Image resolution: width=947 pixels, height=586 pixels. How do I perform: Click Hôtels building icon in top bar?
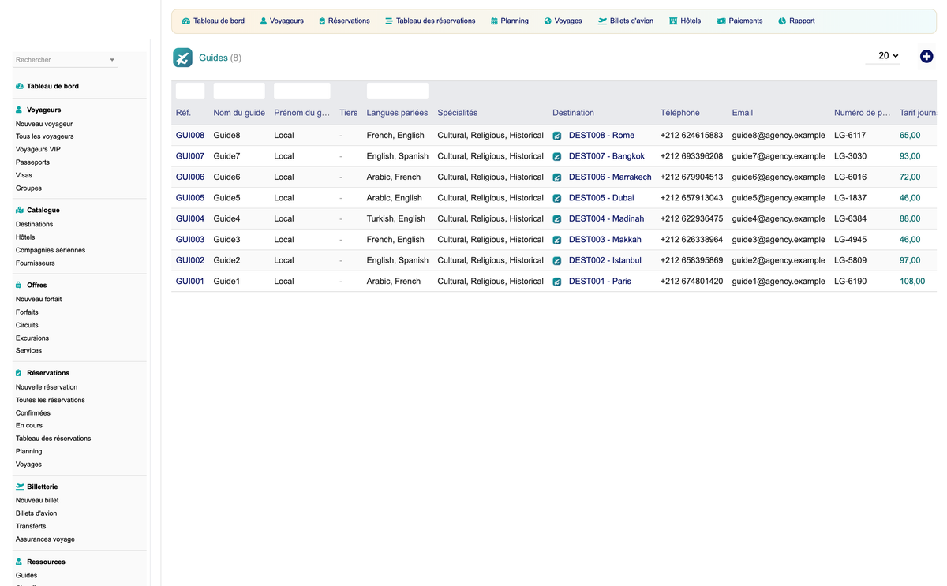point(673,21)
